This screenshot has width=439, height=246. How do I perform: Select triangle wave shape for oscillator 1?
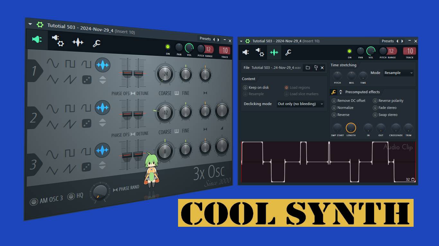click(x=53, y=79)
